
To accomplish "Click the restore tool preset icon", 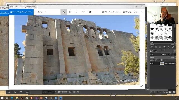I will click(x=15, y=92).
